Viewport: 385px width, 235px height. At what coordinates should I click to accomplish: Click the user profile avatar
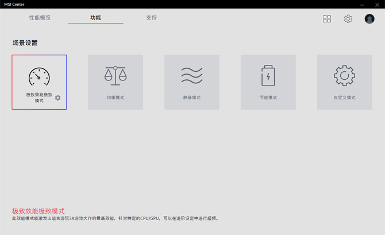pos(369,18)
